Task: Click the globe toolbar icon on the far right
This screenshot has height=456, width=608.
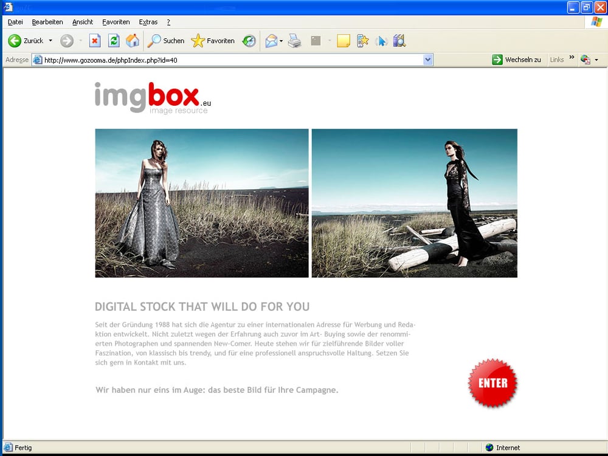Action: click(x=586, y=60)
